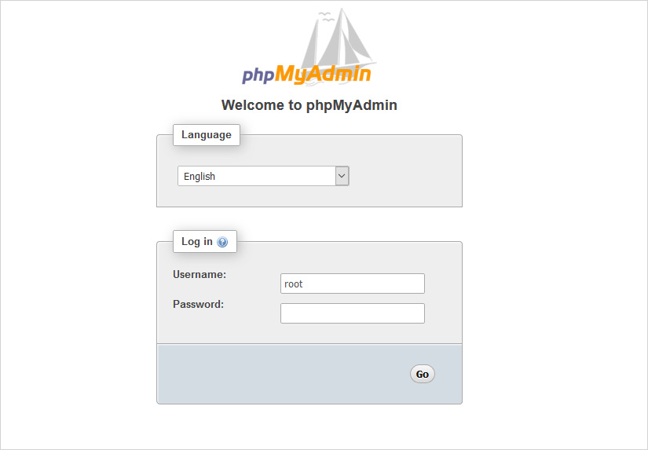648x450 pixels.
Task: Click the Language section legend
Action: [207, 135]
